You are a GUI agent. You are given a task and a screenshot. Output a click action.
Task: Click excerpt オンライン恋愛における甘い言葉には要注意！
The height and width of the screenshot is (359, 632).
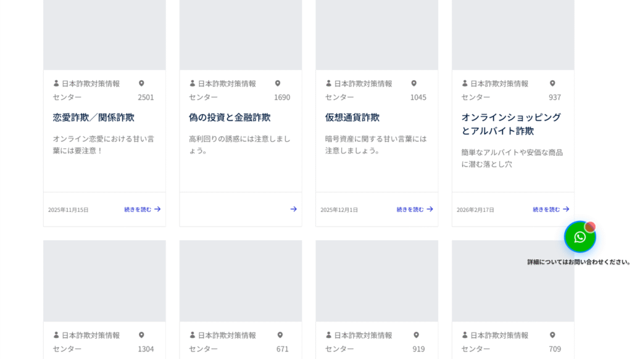click(x=104, y=145)
